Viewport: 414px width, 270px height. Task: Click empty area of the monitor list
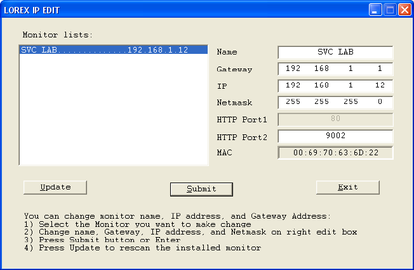113,114
